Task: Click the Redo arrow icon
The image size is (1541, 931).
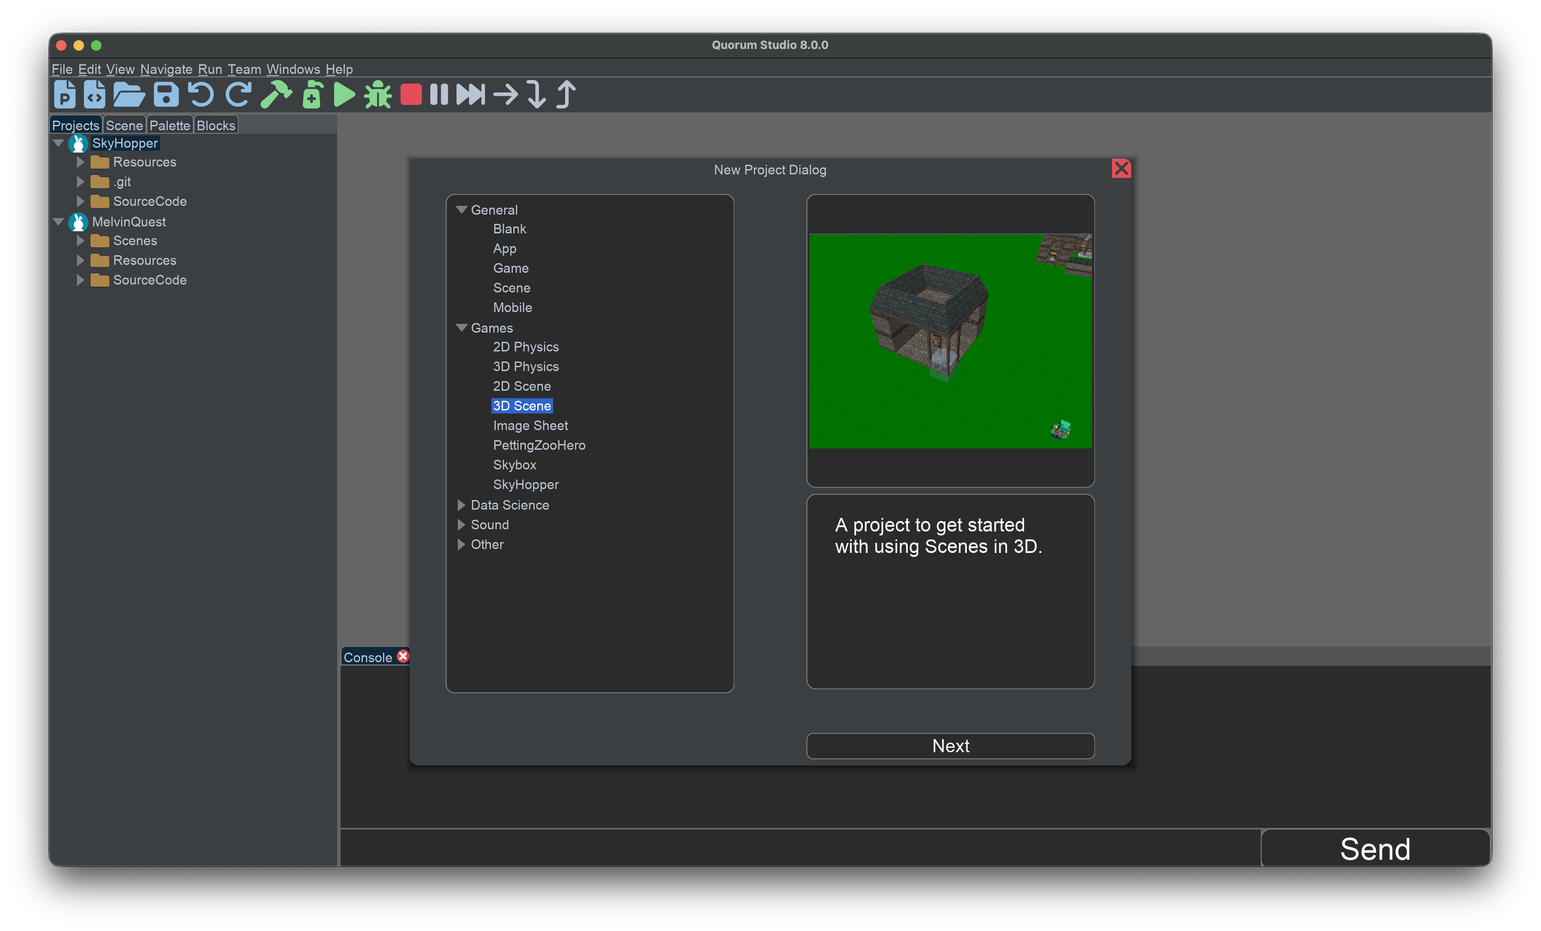Action: point(238,94)
